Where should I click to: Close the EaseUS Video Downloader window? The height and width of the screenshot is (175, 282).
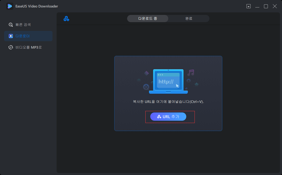(x=275, y=6)
